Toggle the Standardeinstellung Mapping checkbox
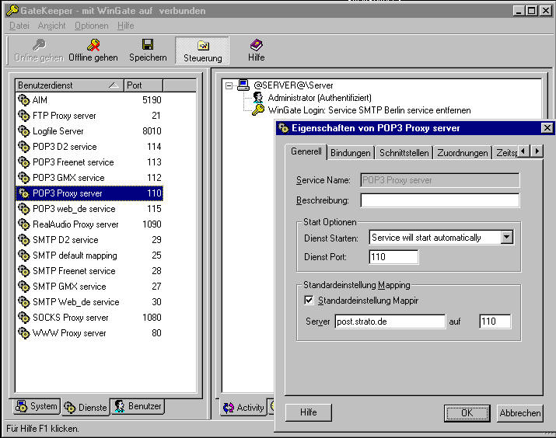This screenshot has width=556, height=438. point(309,300)
